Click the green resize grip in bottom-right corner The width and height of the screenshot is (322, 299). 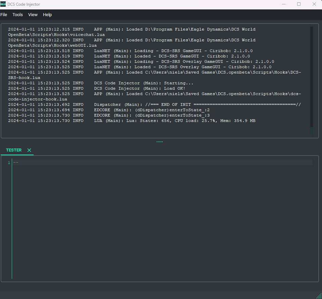pos(319,296)
